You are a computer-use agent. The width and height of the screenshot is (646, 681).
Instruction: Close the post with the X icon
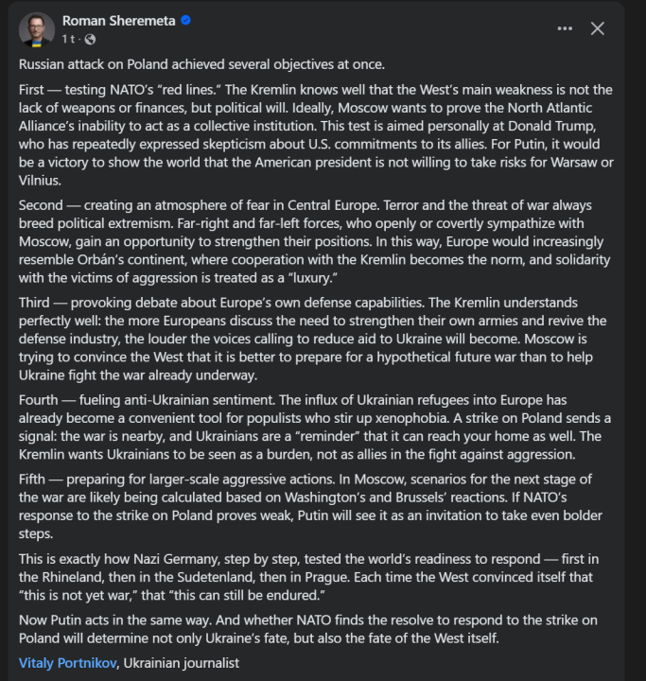point(598,28)
